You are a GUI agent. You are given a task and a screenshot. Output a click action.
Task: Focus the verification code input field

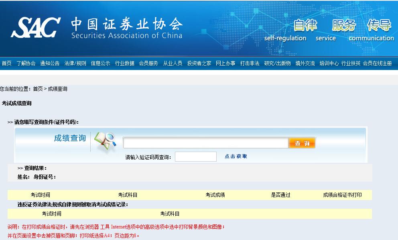pos(196,157)
